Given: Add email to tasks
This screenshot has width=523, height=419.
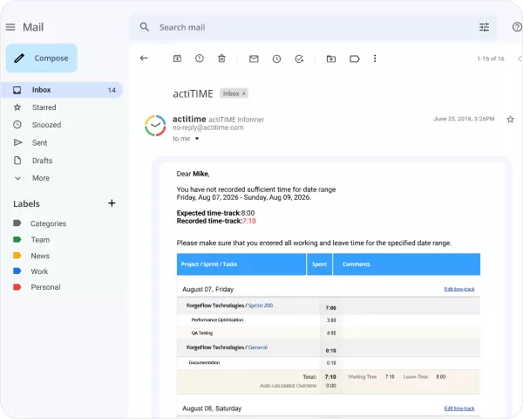Looking at the screenshot, I should click(x=299, y=58).
